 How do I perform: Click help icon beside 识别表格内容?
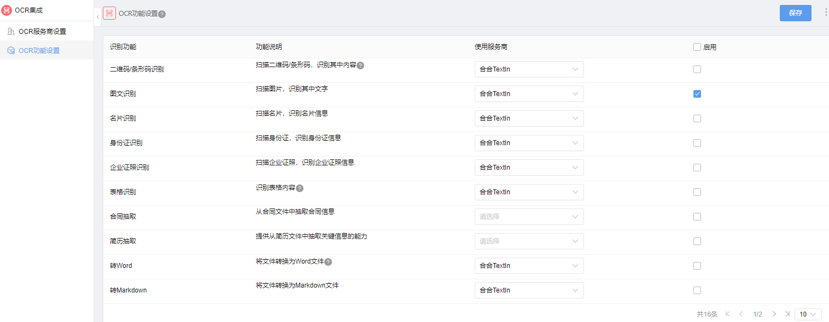[x=299, y=188]
